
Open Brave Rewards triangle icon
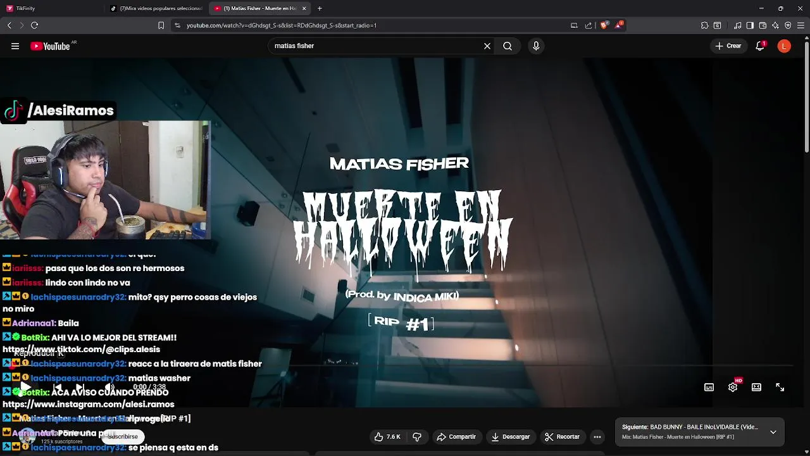(x=619, y=25)
